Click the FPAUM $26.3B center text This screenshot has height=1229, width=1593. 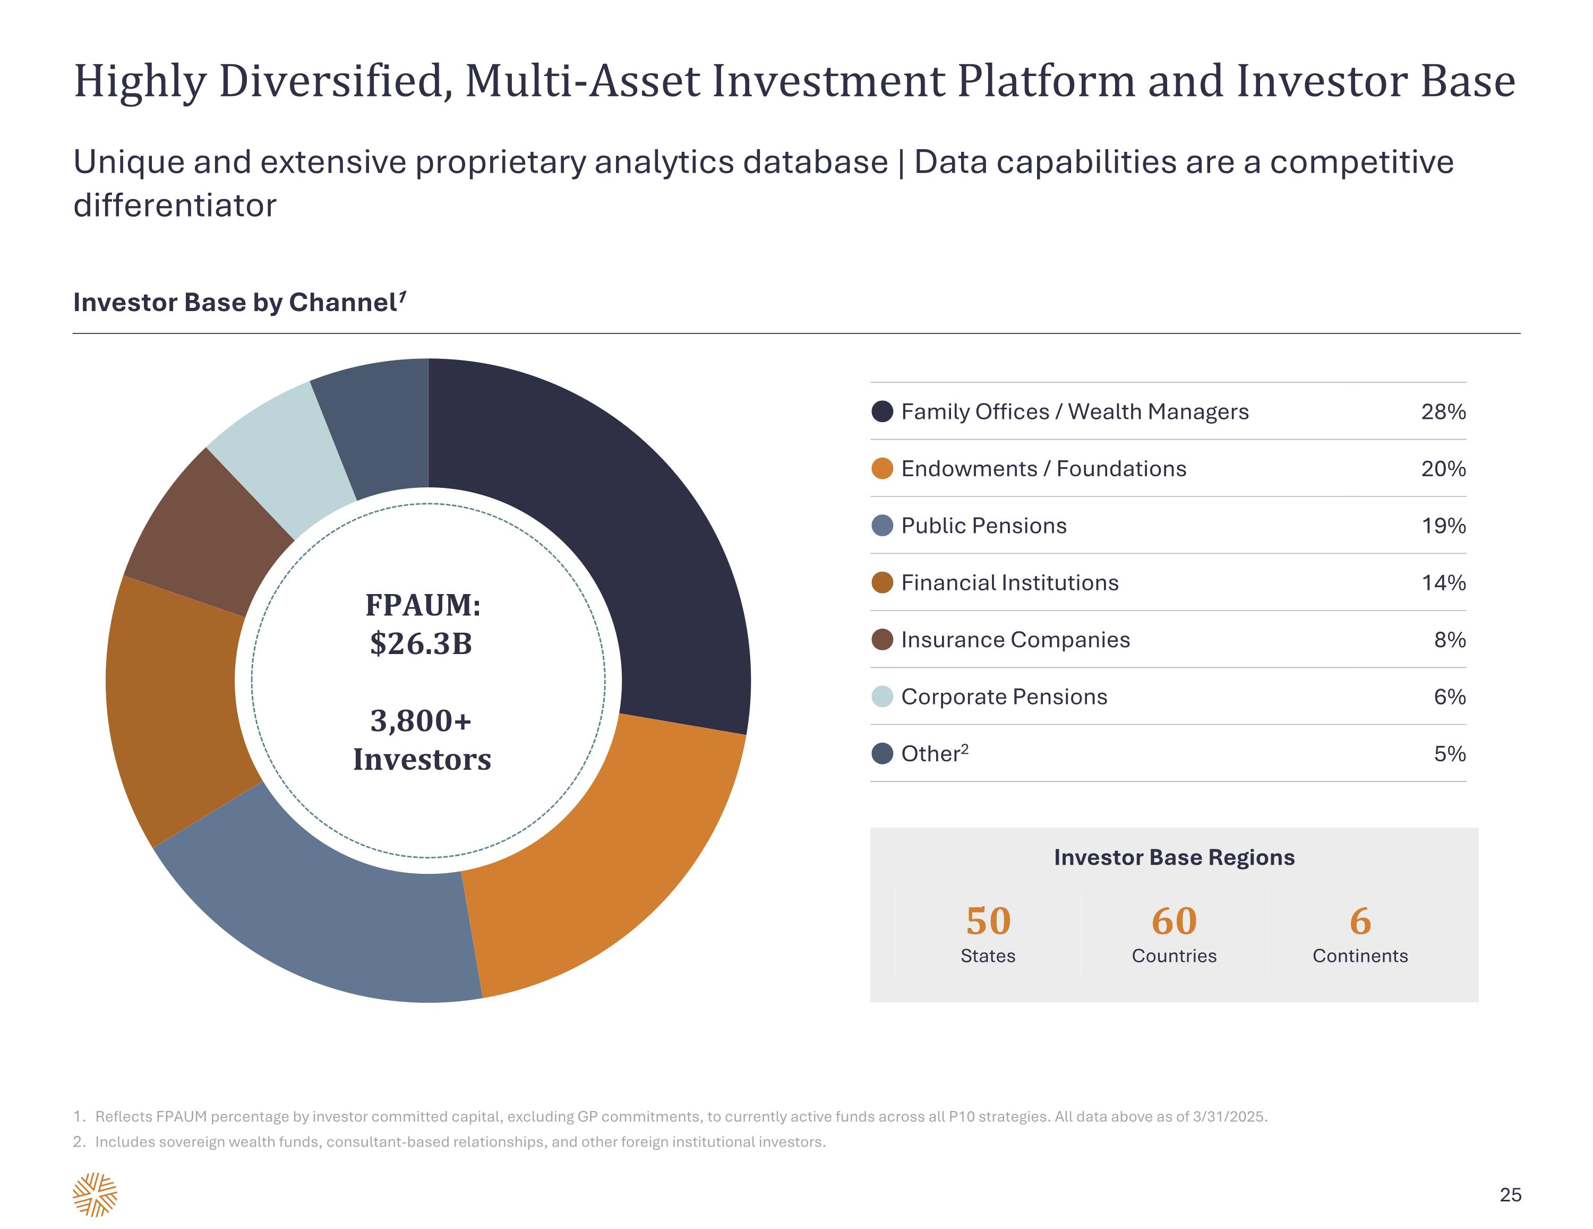pyautogui.click(x=422, y=624)
